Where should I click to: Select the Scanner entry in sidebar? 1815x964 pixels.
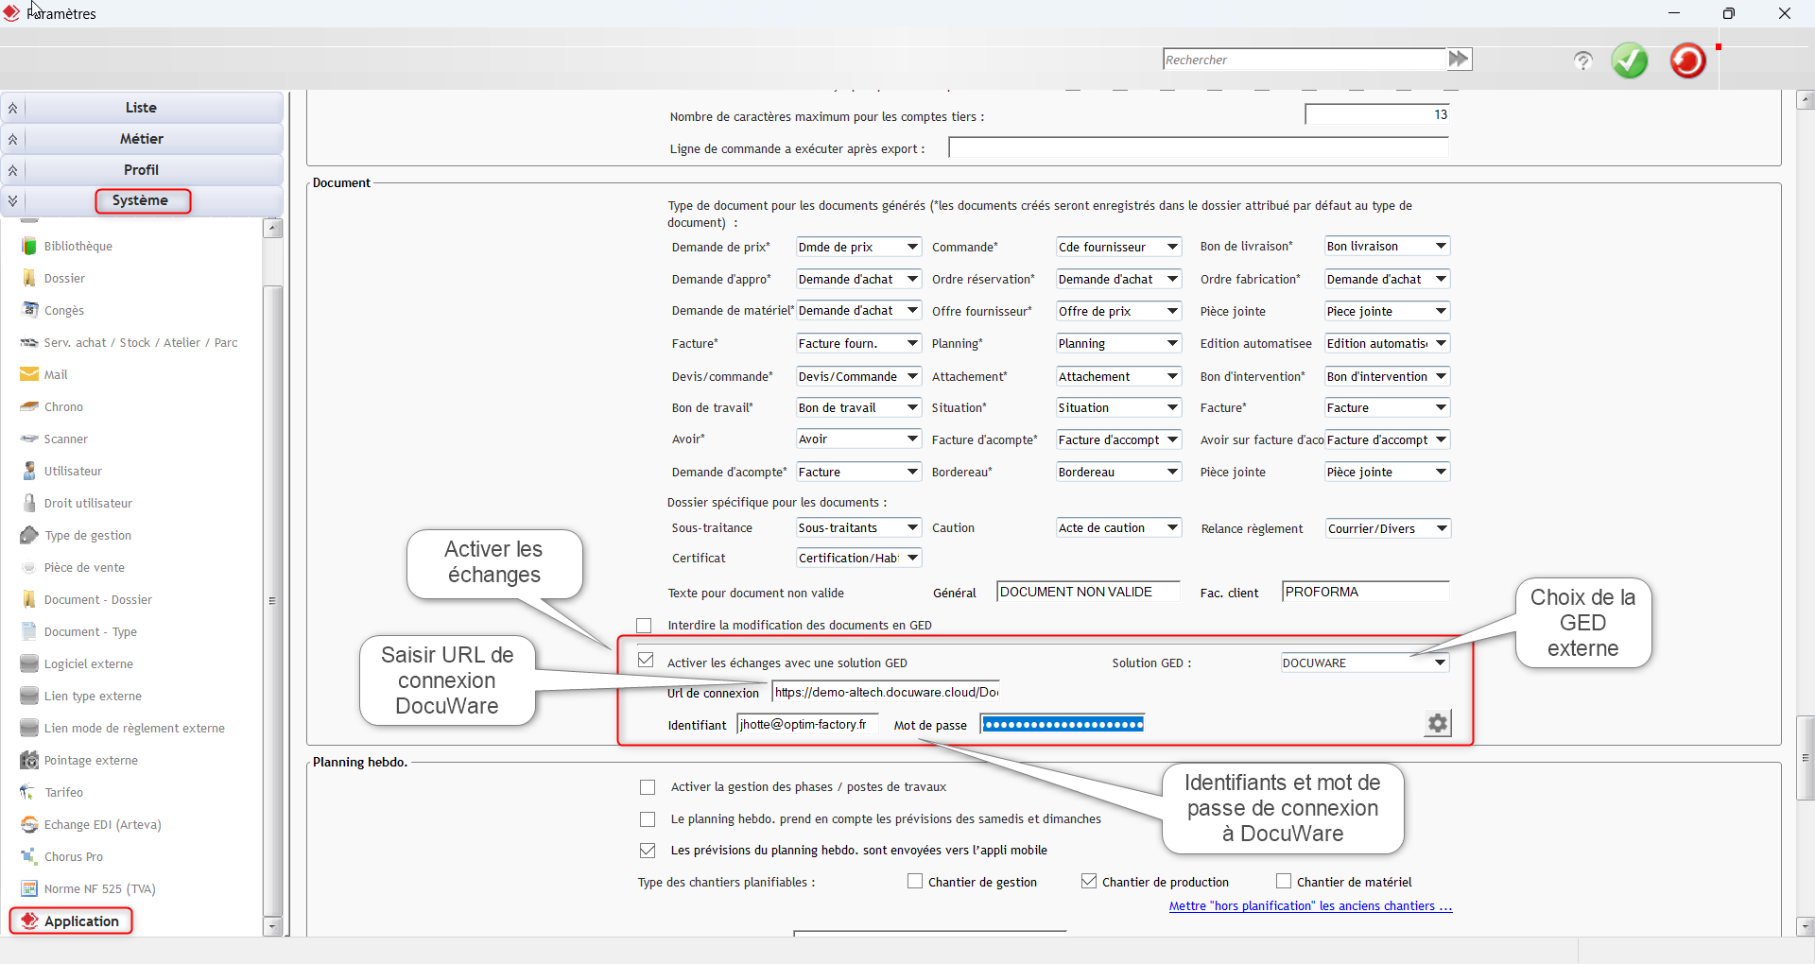[65, 439]
